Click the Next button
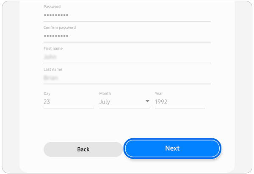The height and width of the screenshot is (174, 254). coord(172,149)
